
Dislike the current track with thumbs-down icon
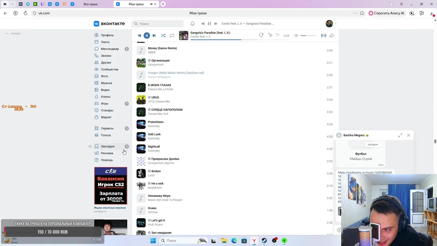click(261, 35)
